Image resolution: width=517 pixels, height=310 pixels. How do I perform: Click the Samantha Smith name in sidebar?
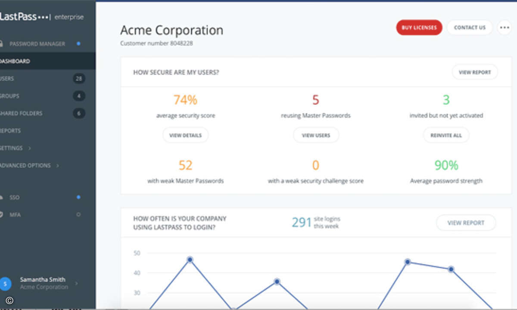43,279
